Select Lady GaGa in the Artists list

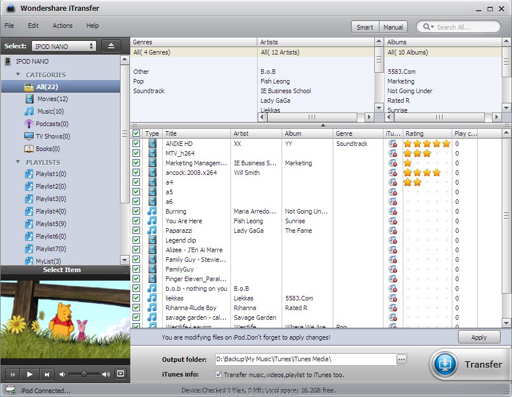tap(275, 101)
